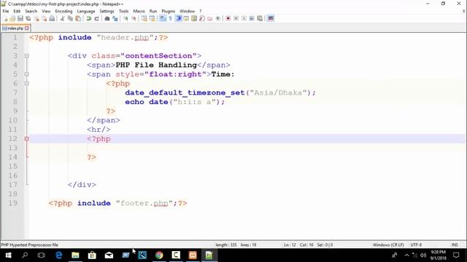Image resolution: width=467 pixels, height=262 pixels.
Task: Undo the last edit with the green arrow
Action: click(x=88, y=18)
